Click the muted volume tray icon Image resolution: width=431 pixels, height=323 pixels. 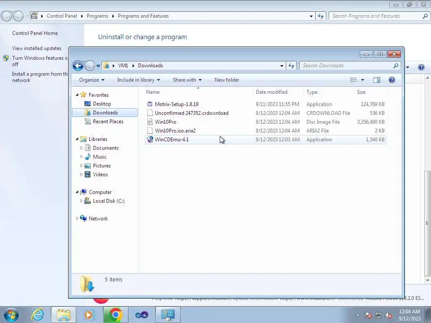388,315
